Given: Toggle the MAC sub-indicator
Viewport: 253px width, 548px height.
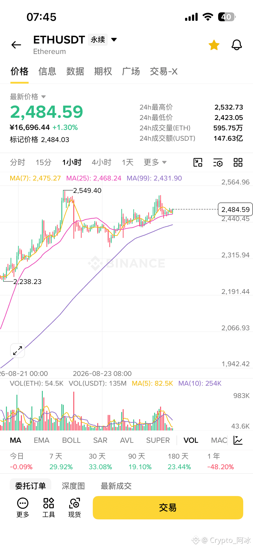Looking at the screenshot, I should (219, 440).
